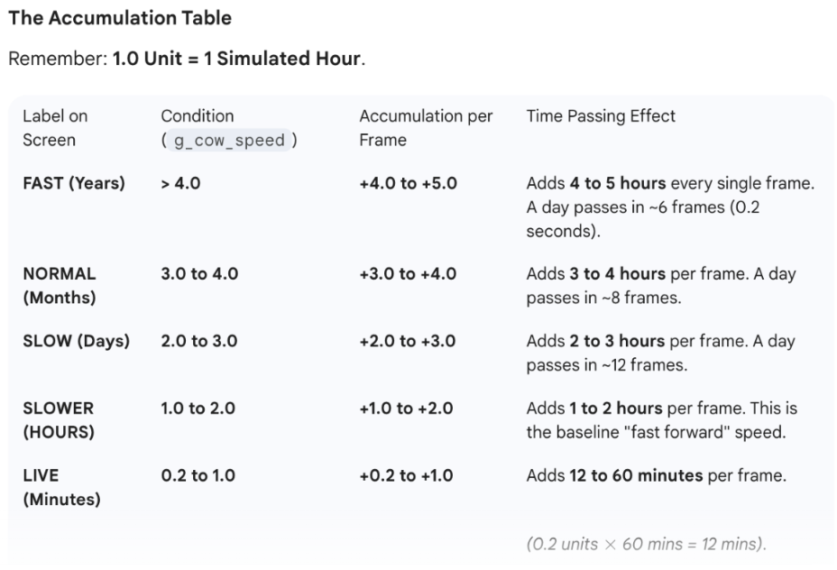Select the "LIVE (Minutes)" row label

61,487
